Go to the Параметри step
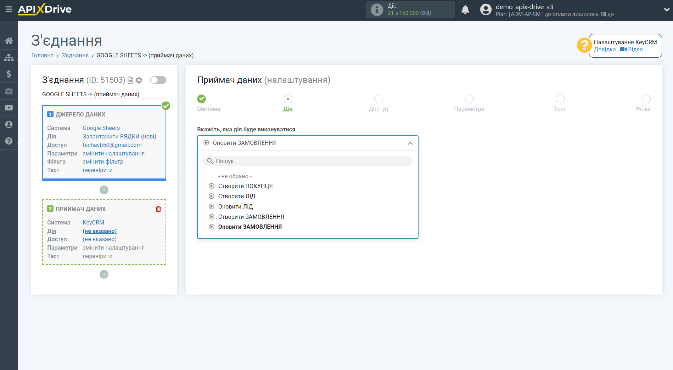The width and height of the screenshot is (673, 370). tap(469, 99)
